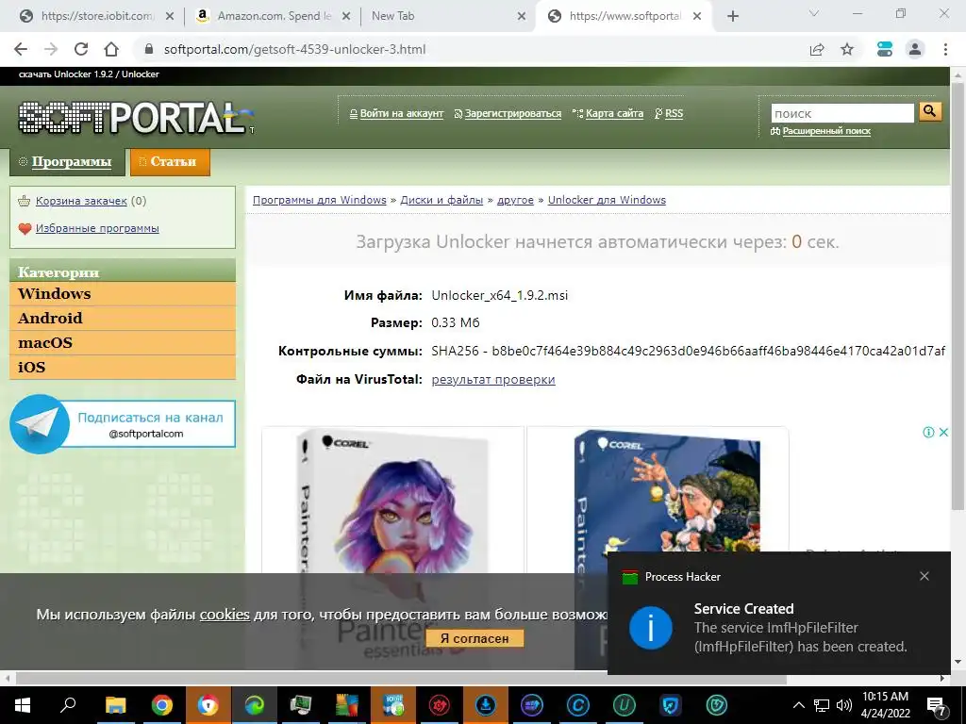Click breadcrumb другое
This screenshot has width=966, height=724.
tap(516, 200)
